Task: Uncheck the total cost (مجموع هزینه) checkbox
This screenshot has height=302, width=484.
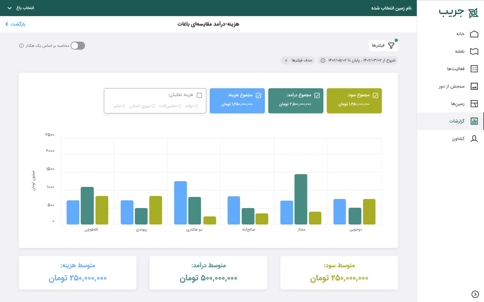Action: 258,95
